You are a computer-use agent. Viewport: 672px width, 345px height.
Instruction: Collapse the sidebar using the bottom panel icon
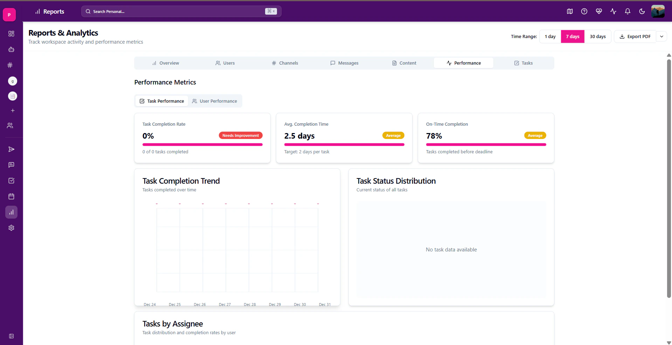[11, 336]
